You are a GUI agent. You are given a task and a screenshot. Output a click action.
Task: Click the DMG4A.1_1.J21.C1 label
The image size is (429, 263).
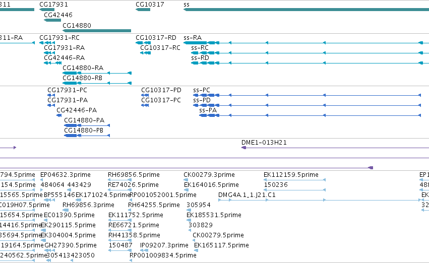(x=247, y=195)
